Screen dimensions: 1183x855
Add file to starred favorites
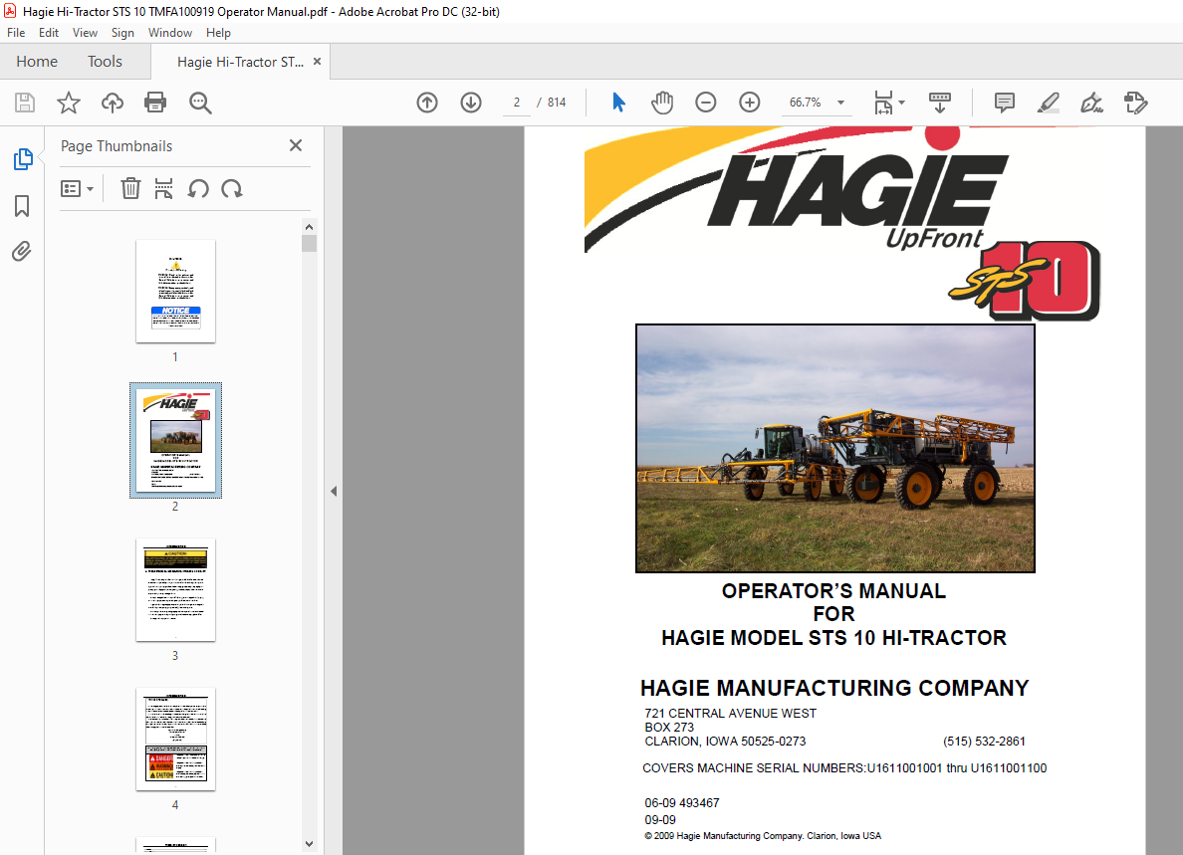(69, 103)
